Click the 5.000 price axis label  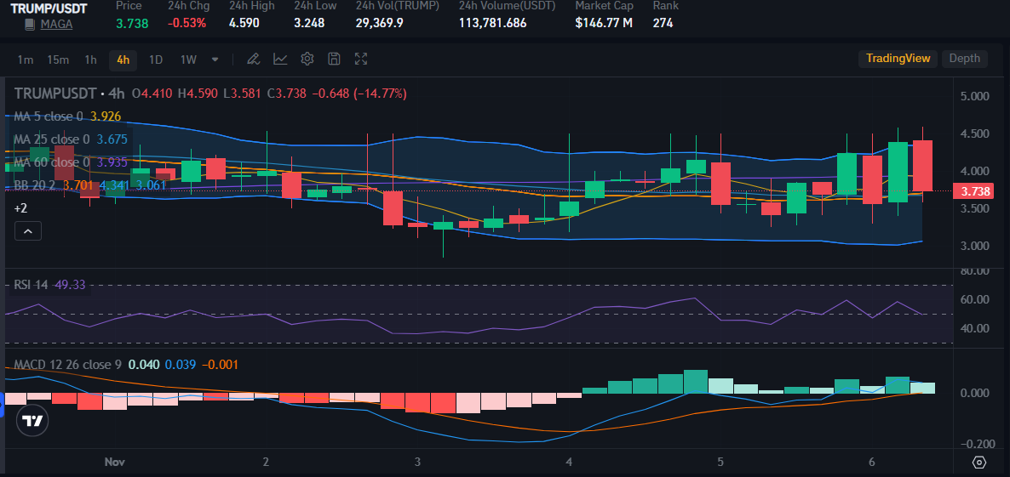pos(974,96)
